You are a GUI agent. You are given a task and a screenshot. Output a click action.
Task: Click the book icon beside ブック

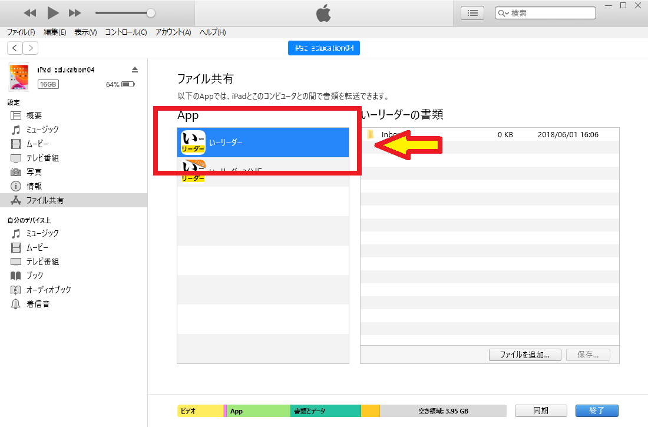[x=16, y=276]
